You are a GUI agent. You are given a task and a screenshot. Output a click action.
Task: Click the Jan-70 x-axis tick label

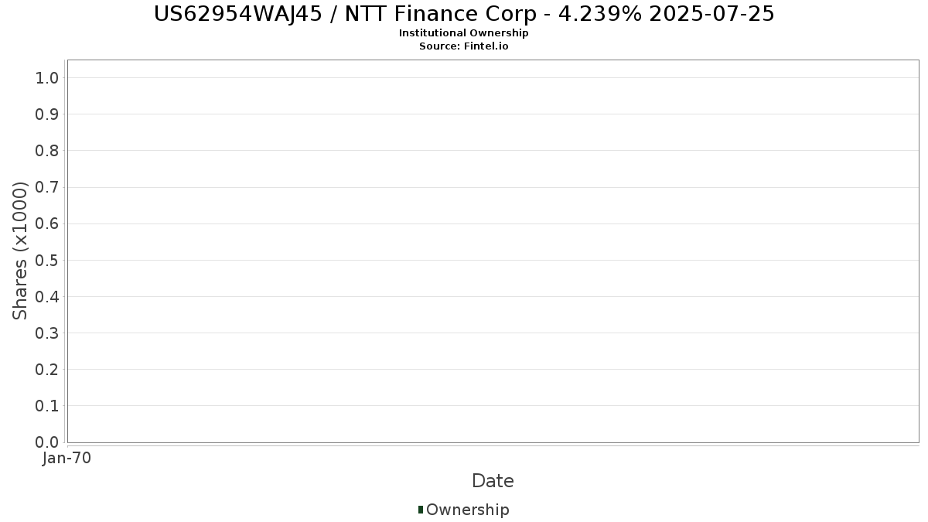click(x=67, y=459)
